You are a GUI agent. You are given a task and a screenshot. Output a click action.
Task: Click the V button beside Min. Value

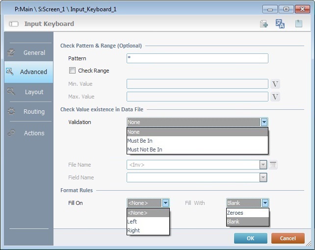click(x=275, y=84)
